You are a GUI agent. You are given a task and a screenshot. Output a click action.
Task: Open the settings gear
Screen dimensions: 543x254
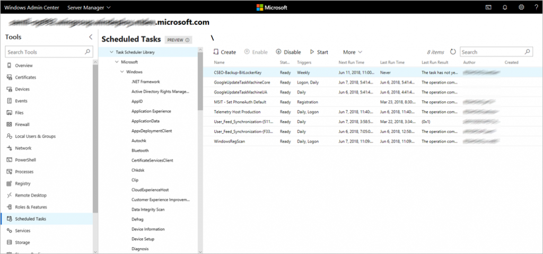[521, 7]
